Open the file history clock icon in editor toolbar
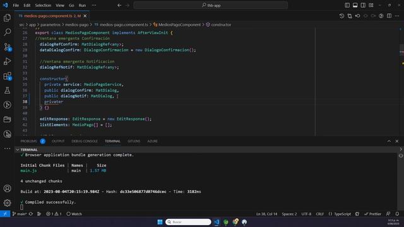404x227 pixels. (x=342, y=16)
